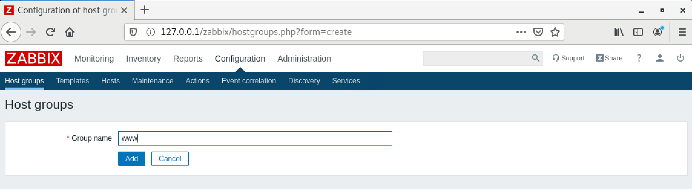This screenshot has width=692, height=189.
Task: Open tracking protection shield info
Action: pyautogui.click(x=133, y=32)
